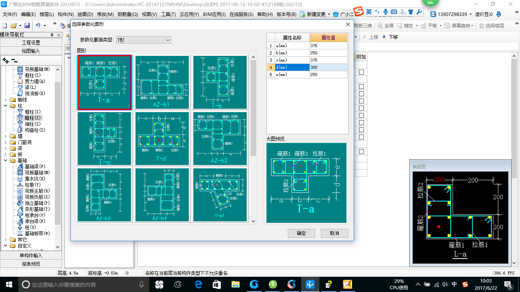Open dropdown arrow next to 屏幕旋转
520x292 pixels.
tap(473, 25)
